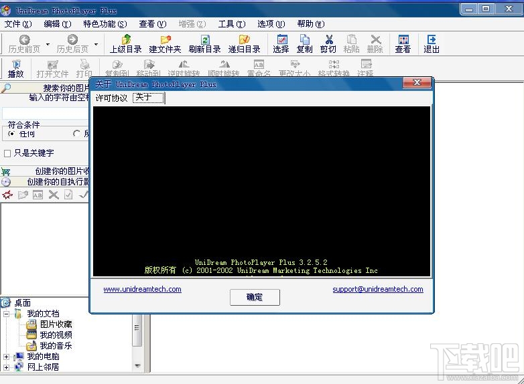Click the 历史后页 forward arrow icon

point(72,39)
